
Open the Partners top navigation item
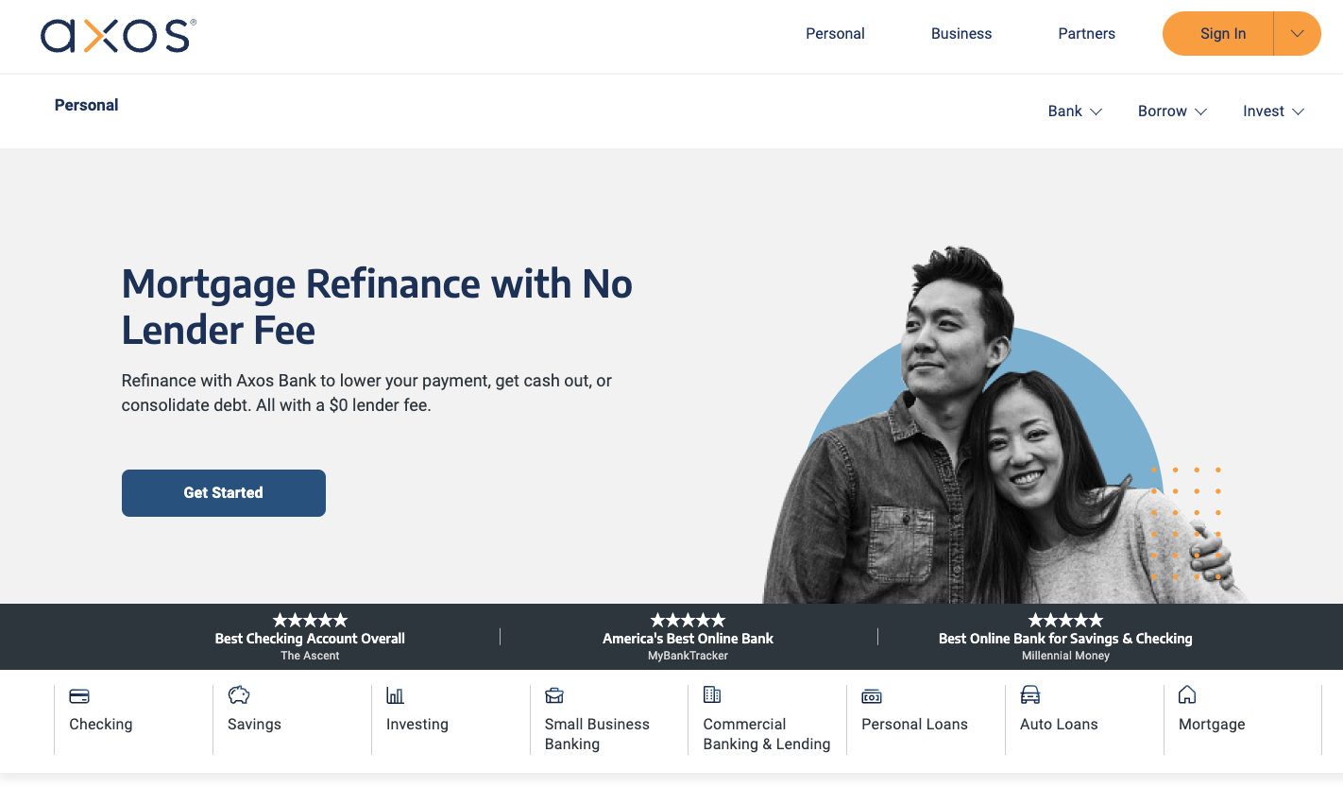tap(1086, 34)
